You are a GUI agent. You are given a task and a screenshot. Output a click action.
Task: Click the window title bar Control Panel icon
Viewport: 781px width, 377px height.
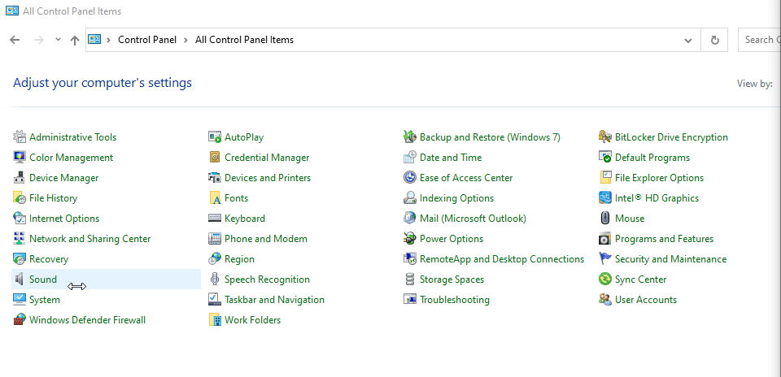12,11
